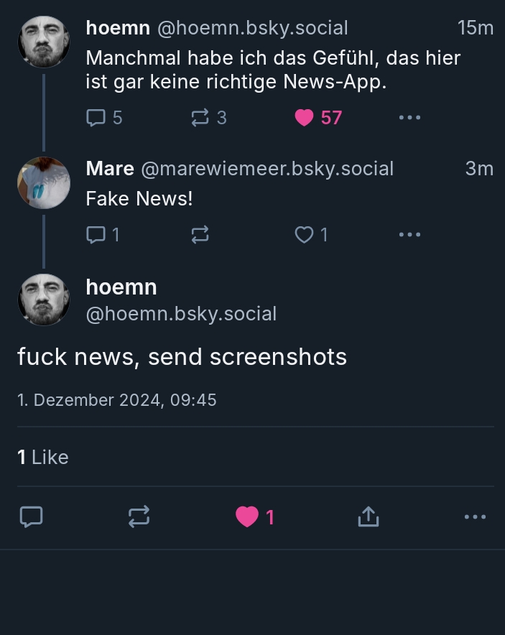The image size is (505, 635).
Task: Reply to Mare's Fake News post
Action: [x=96, y=234]
